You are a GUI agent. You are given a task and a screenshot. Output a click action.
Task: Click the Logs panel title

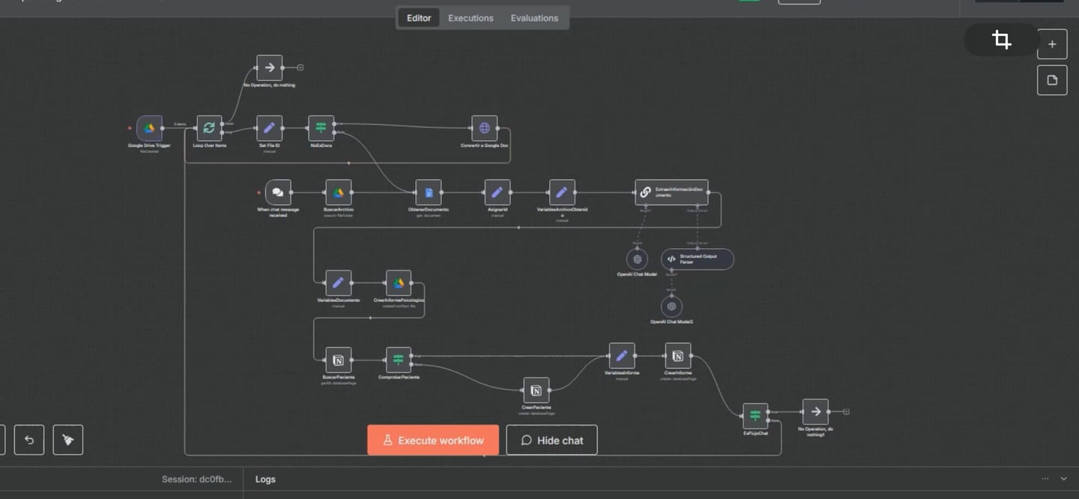[x=265, y=480]
